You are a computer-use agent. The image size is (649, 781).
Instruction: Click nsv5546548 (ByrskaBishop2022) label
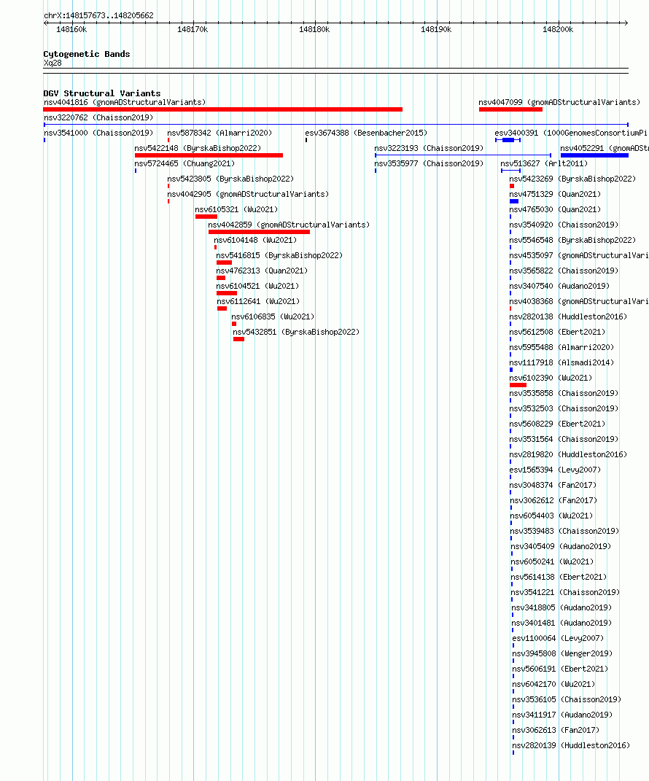point(572,240)
